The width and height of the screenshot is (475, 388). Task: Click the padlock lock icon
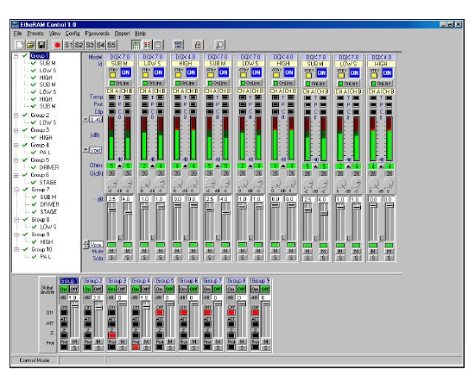(x=198, y=45)
